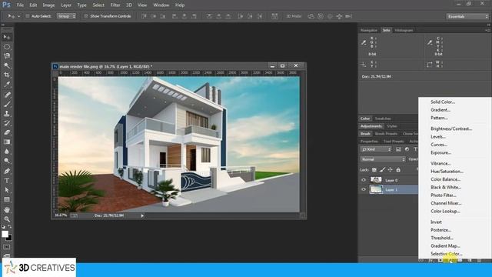Select the Gradient tool
492x277 pixels.
point(7,142)
